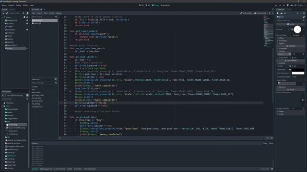
Task: Toggle the Visible checkbox in Inspector
Action: point(293,66)
